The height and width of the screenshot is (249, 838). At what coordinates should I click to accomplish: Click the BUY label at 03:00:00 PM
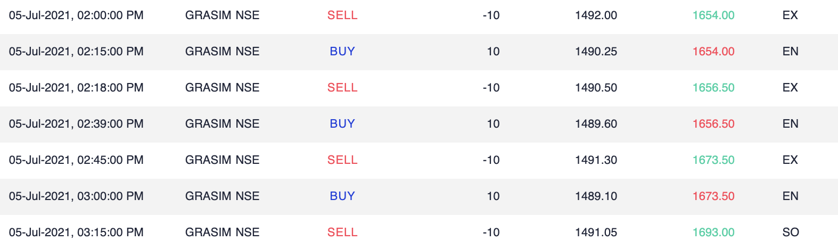[342, 196]
